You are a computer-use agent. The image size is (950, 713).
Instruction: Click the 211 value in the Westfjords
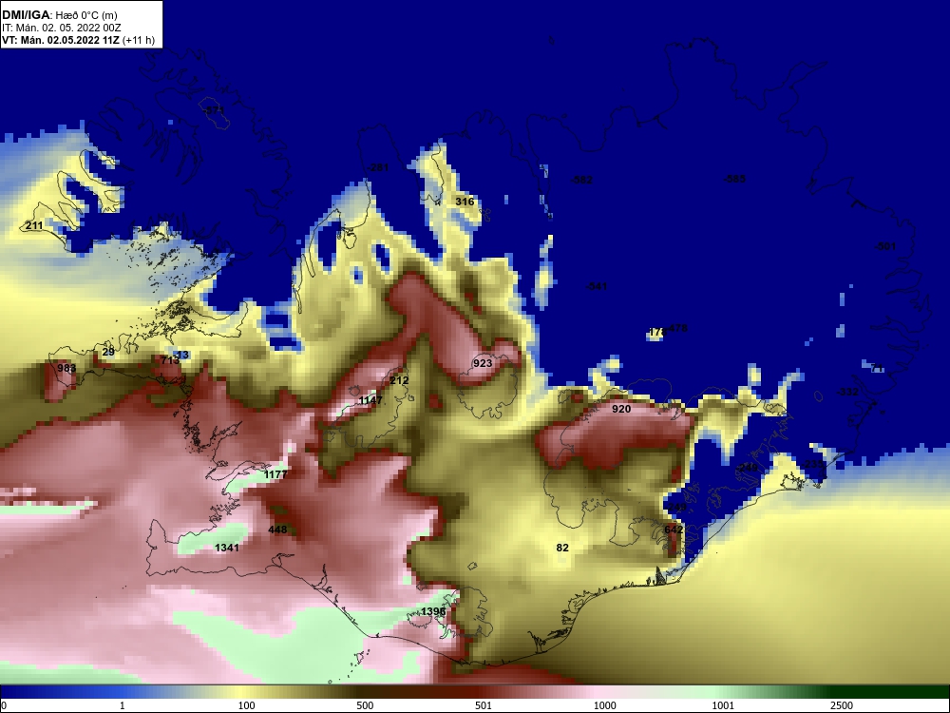[x=34, y=225]
